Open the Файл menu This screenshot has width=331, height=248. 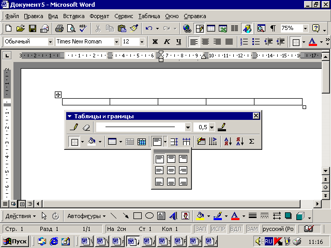pyautogui.click(x=12, y=16)
